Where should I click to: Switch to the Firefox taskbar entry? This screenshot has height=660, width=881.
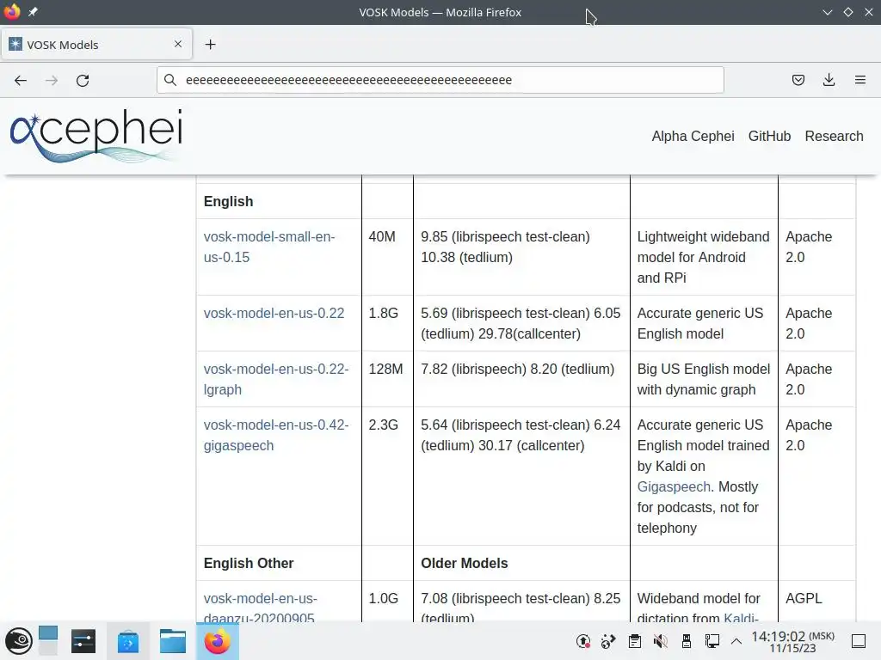click(x=218, y=641)
